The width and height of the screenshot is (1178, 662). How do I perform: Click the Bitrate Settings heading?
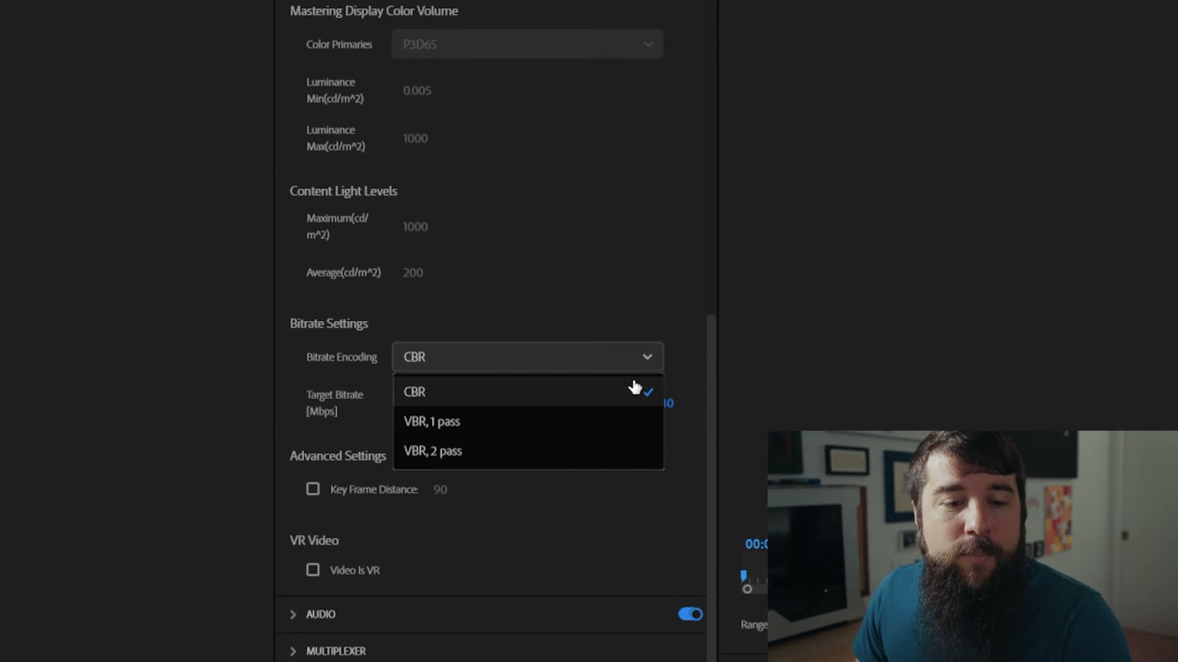tap(329, 324)
